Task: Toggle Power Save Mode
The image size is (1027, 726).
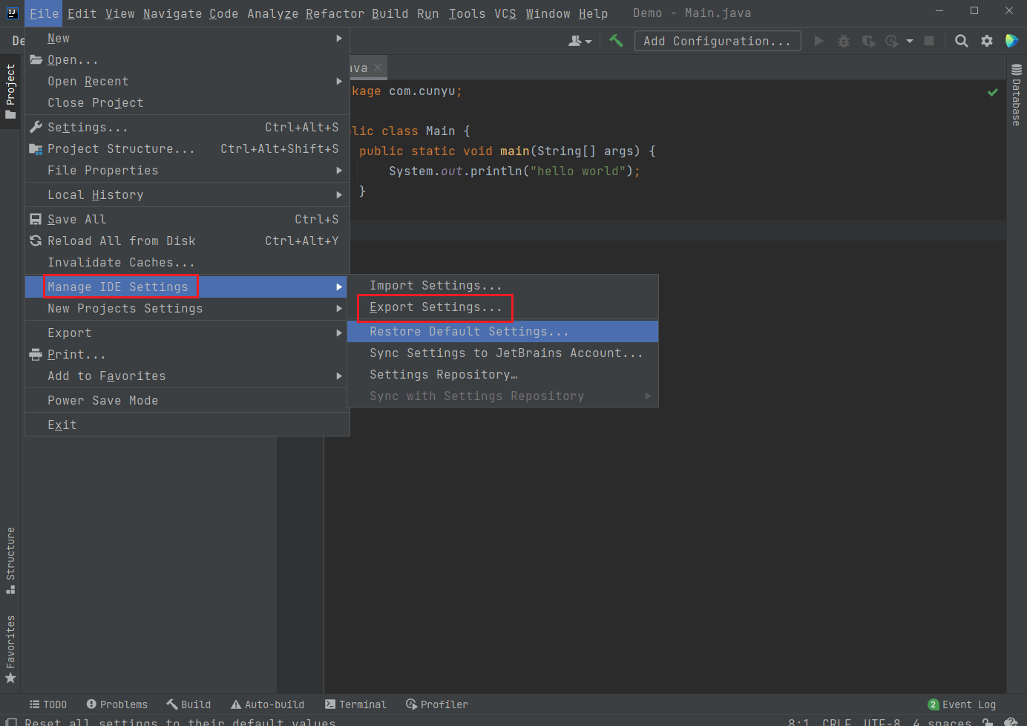Action: 102,400
